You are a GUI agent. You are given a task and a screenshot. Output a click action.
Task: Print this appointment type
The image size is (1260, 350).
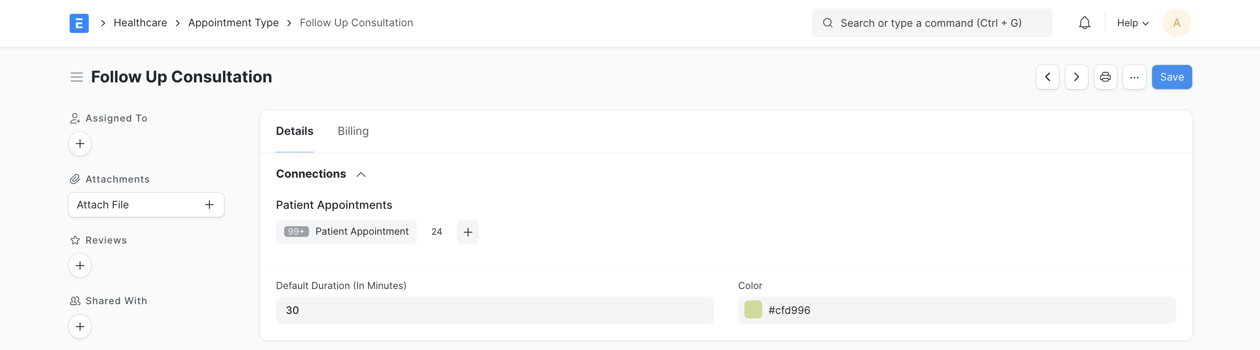click(x=1105, y=77)
